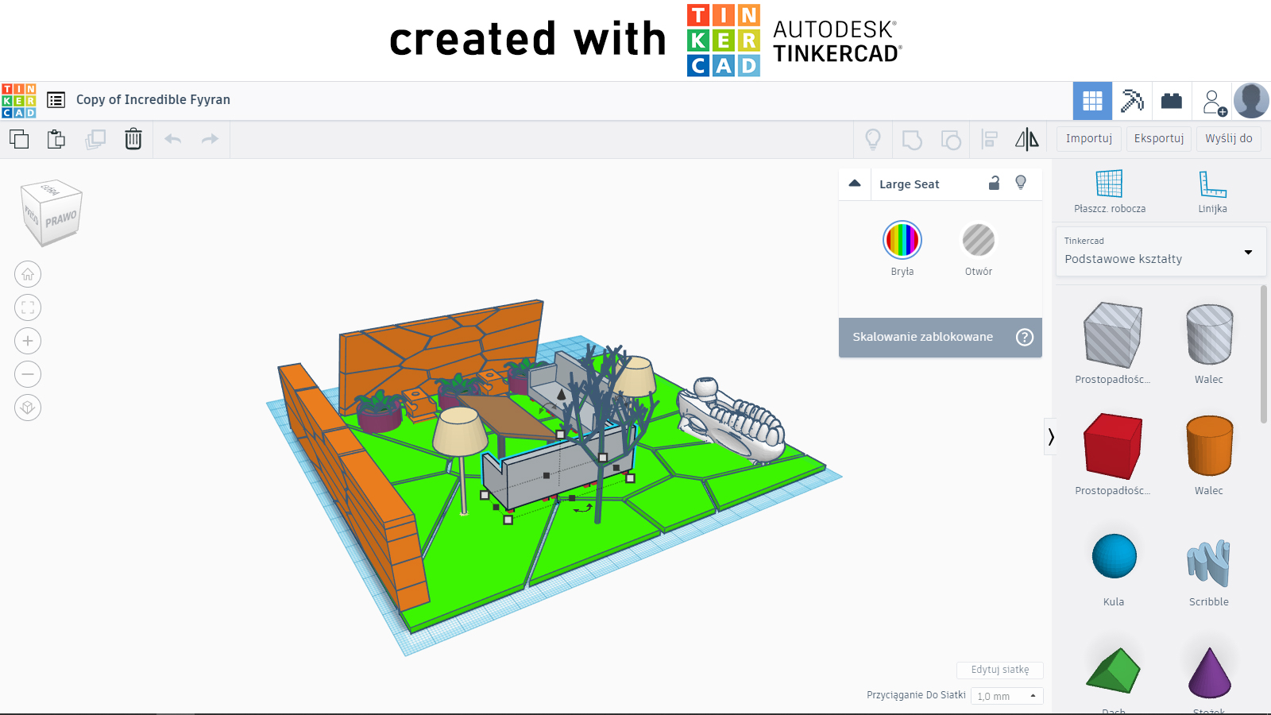Viewport: 1271px width, 715px height.
Task: Click the rotation handle arrow below seat
Action: pyautogui.click(x=583, y=509)
